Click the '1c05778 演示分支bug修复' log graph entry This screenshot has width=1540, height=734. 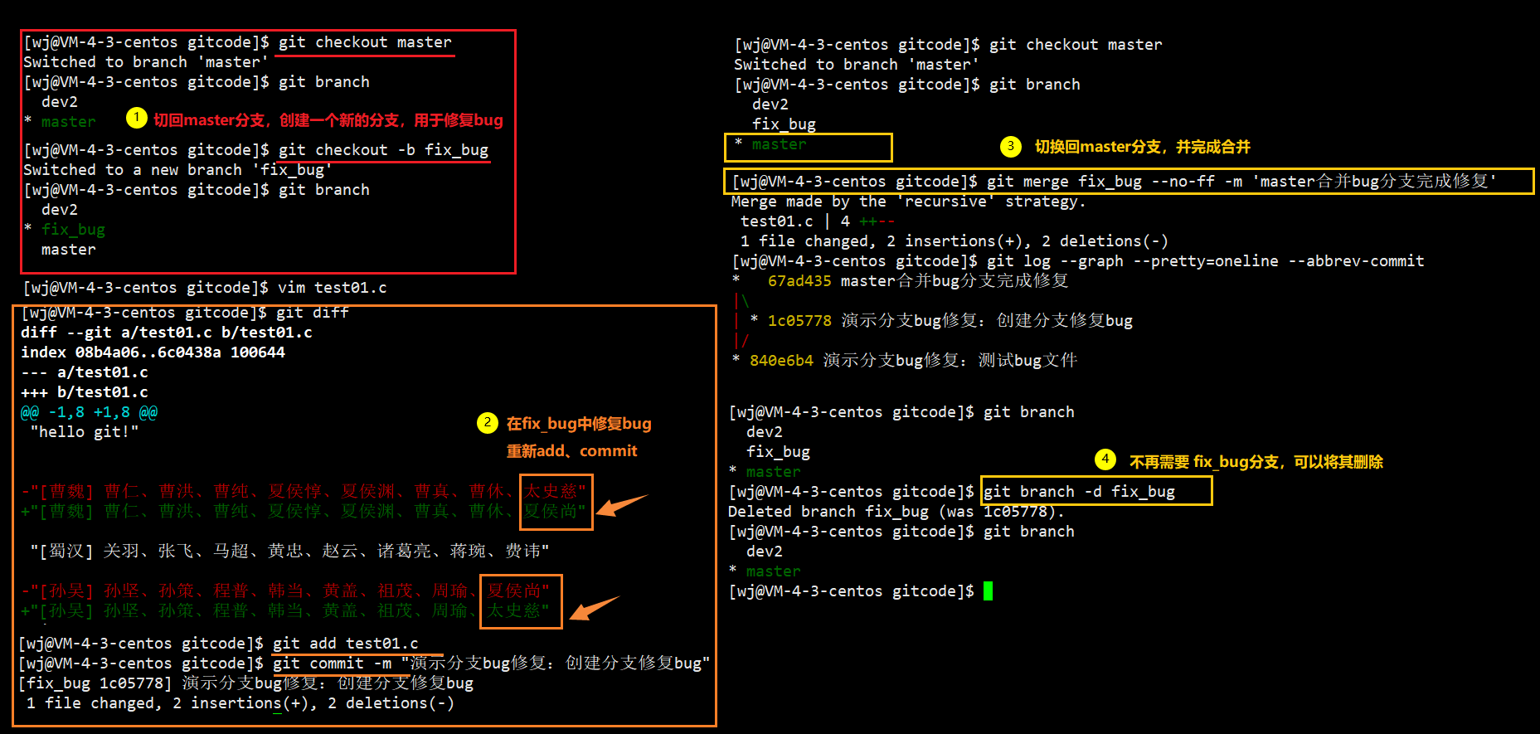[950, 321]
